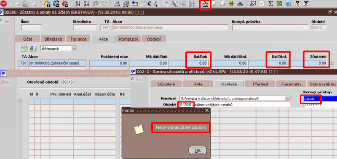Open the Kompl.pol. tab

click(x=128, y=39)
